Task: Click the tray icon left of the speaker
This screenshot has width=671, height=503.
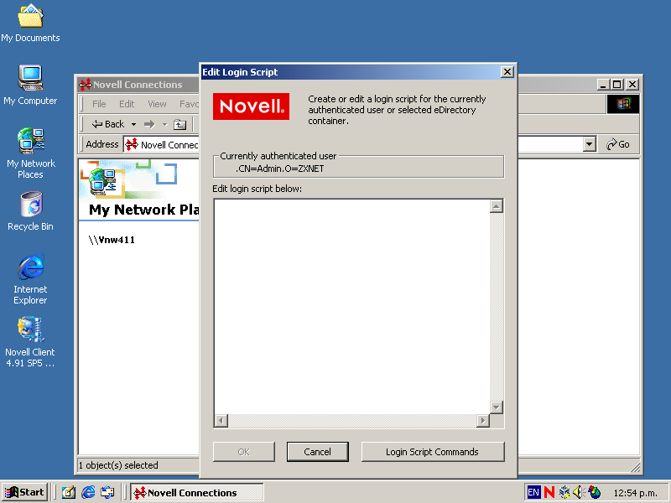Action: (x=564, y=492)
